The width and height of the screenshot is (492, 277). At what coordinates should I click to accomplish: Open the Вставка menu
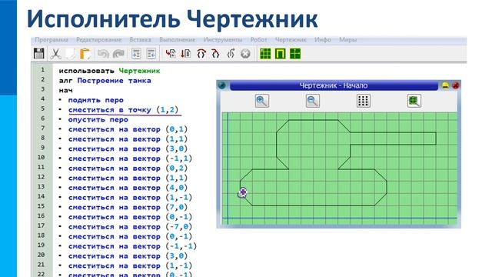click(x=140, y=40)
